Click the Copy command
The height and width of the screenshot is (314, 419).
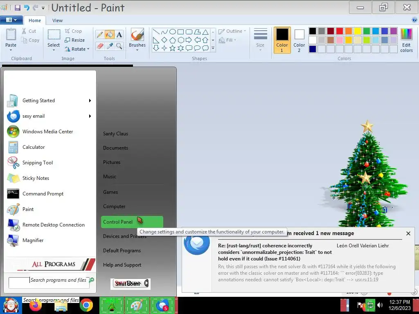pyautogui.click(x=30, y=40)
